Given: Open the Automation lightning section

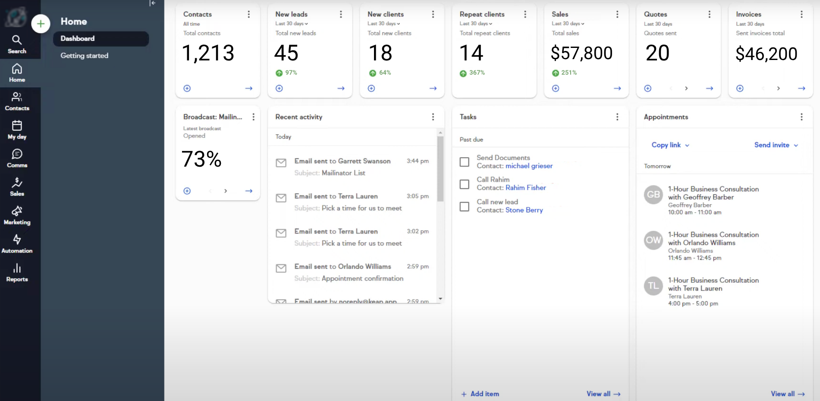Looking at the screenshot, I should pos(17,244).
